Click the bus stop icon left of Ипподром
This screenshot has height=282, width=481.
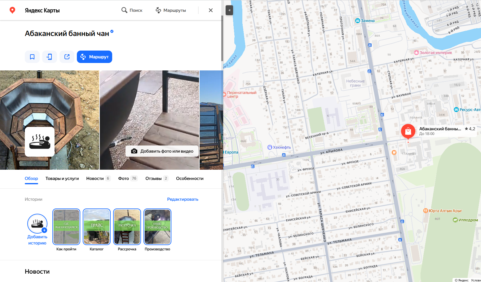(402, 222)
